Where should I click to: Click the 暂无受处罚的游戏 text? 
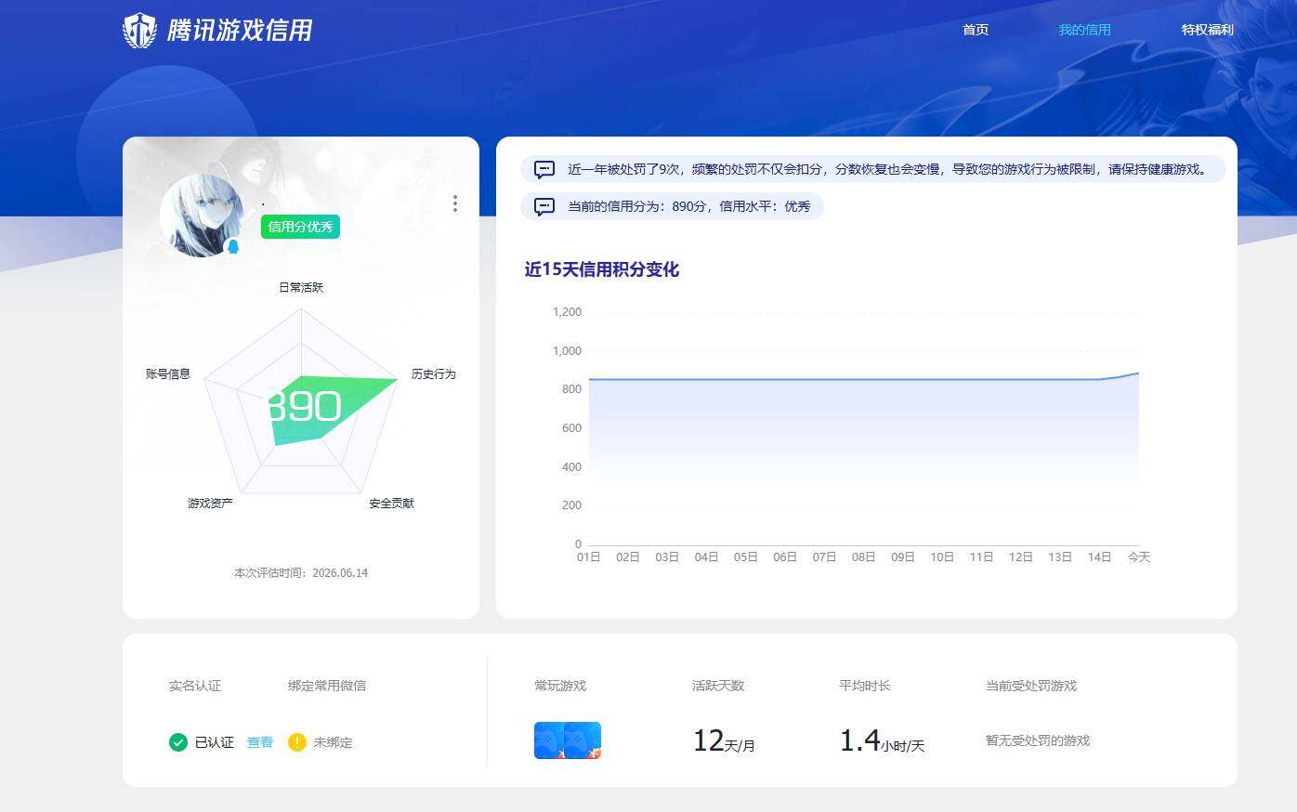click(x=1038, y=740)
